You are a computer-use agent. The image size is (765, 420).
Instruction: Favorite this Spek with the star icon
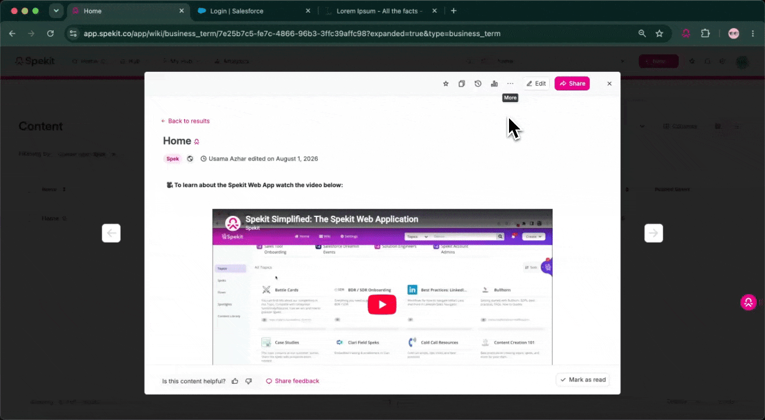(446, 83)
